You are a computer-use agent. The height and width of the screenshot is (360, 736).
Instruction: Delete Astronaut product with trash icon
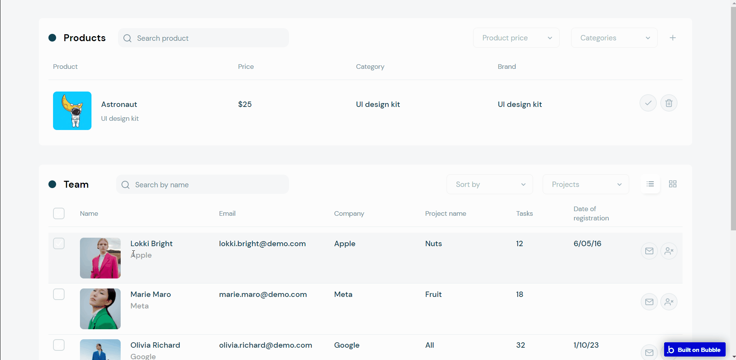(x=669, y=103)
